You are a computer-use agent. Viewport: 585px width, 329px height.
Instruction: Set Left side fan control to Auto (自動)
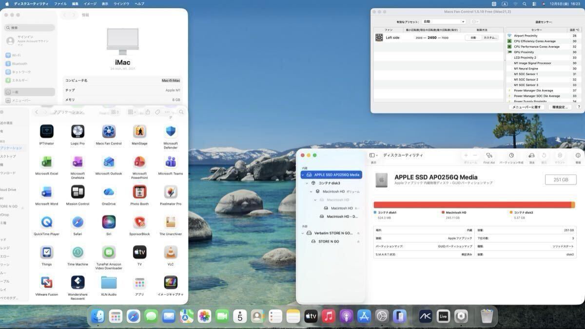473,37
